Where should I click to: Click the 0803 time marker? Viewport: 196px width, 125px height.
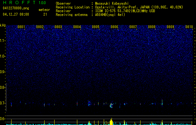(x=58, y=27)
